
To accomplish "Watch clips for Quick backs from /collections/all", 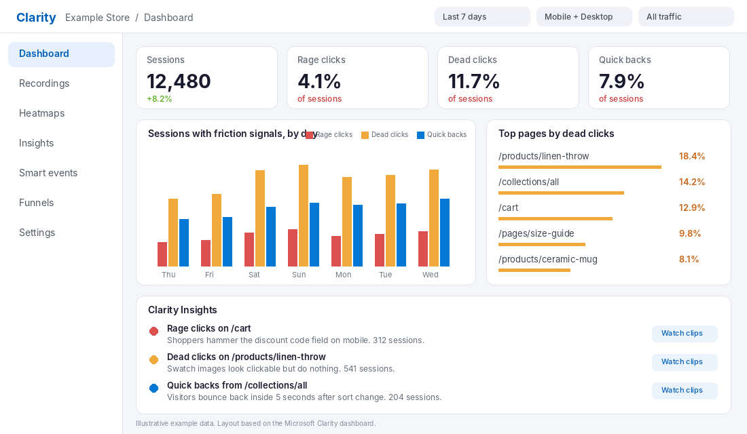I will coord(685,390).
